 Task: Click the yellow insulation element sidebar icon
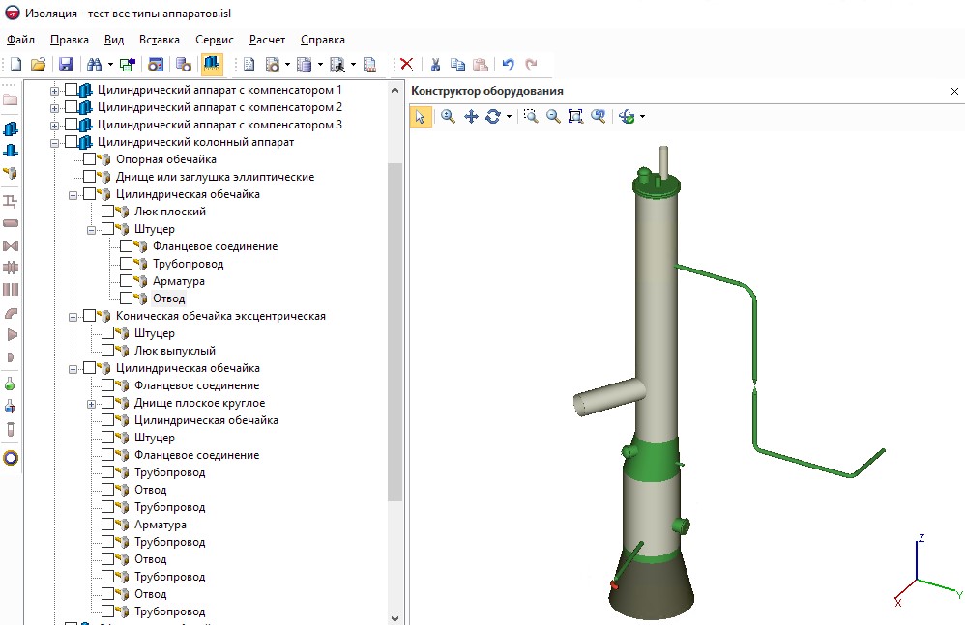11,173
